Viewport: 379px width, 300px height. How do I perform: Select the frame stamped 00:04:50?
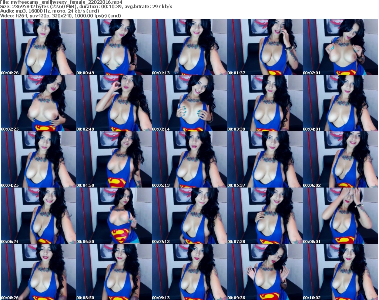114,159
